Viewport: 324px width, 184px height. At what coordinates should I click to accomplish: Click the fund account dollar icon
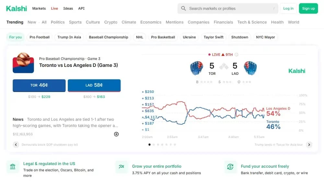coord(230,167)
